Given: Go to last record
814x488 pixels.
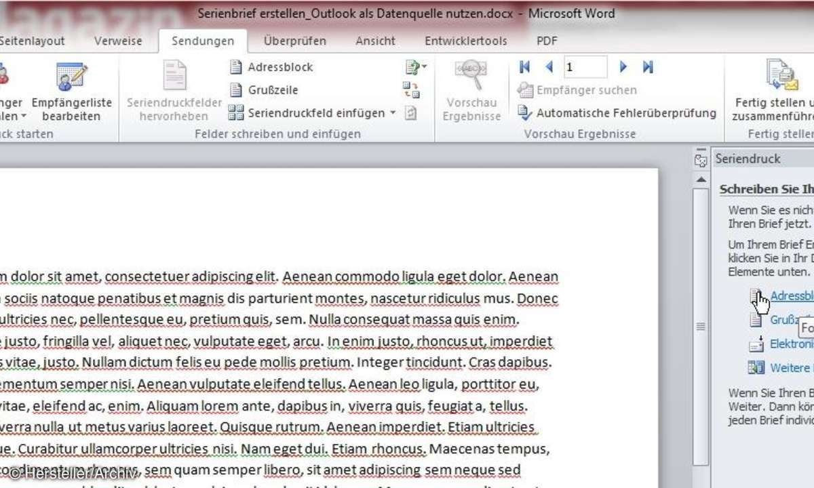Looking at the screenshot, I should (648, 66).
